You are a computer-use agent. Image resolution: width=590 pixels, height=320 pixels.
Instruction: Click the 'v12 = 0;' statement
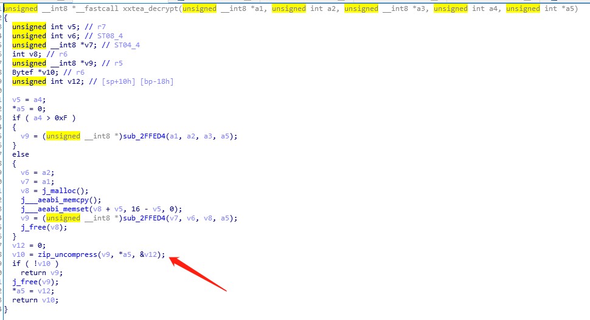[29, 246]
